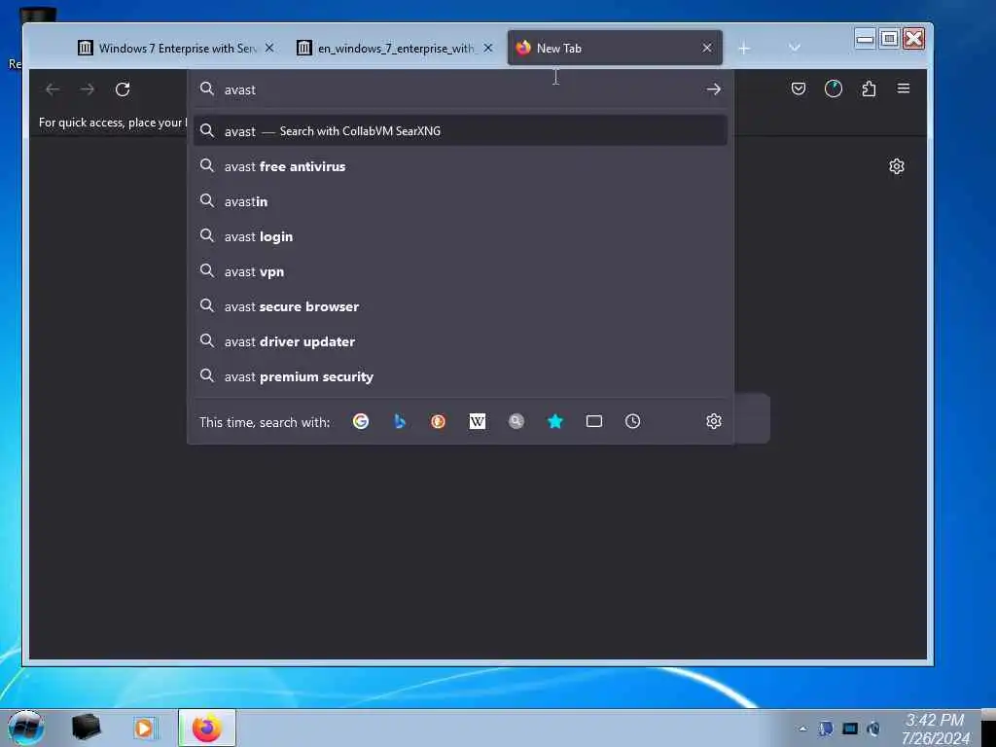
Task: Reload the current page
Action: 123,89
